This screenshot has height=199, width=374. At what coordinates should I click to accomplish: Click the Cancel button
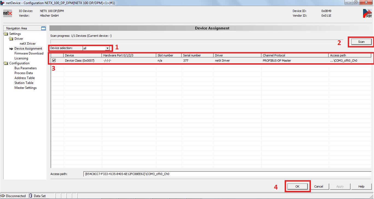[x=319, y=186]
